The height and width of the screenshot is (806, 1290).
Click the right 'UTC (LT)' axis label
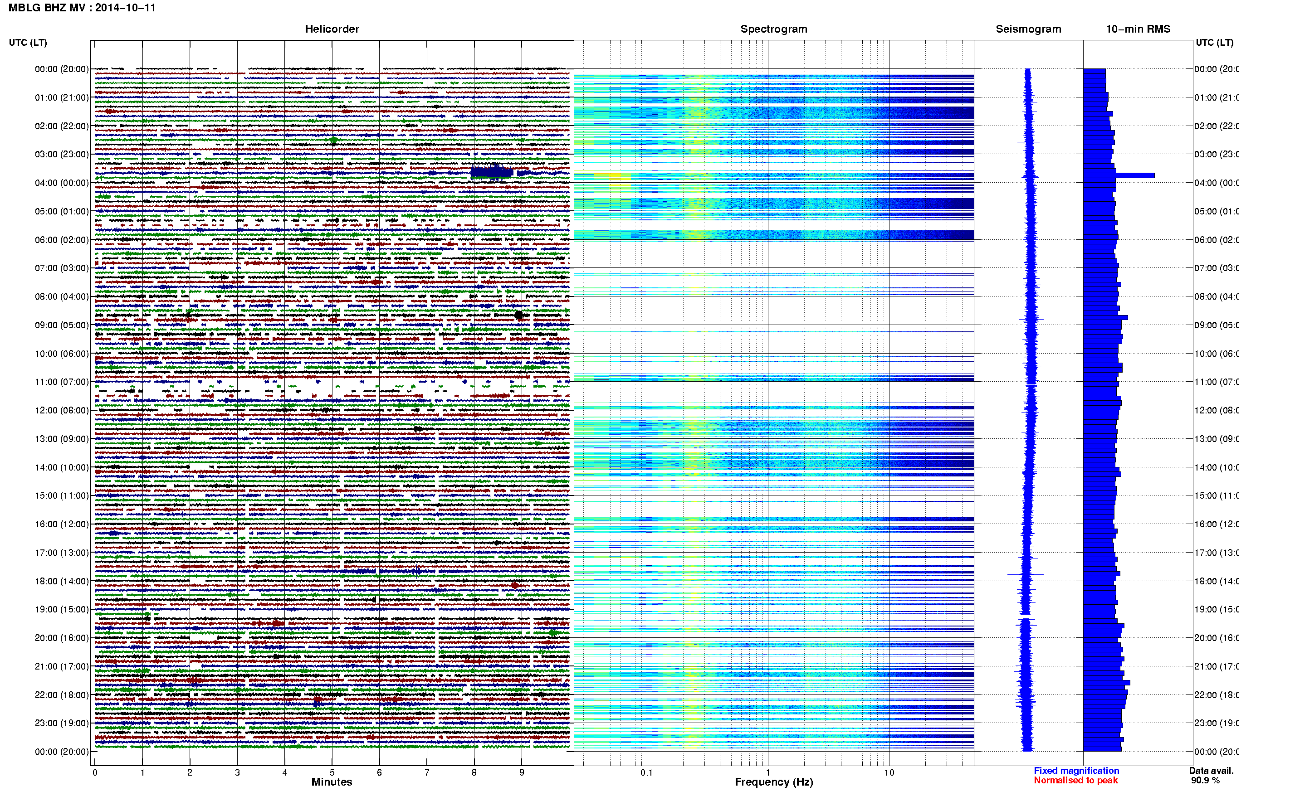pyautogui.click(x=1214, y=43)
